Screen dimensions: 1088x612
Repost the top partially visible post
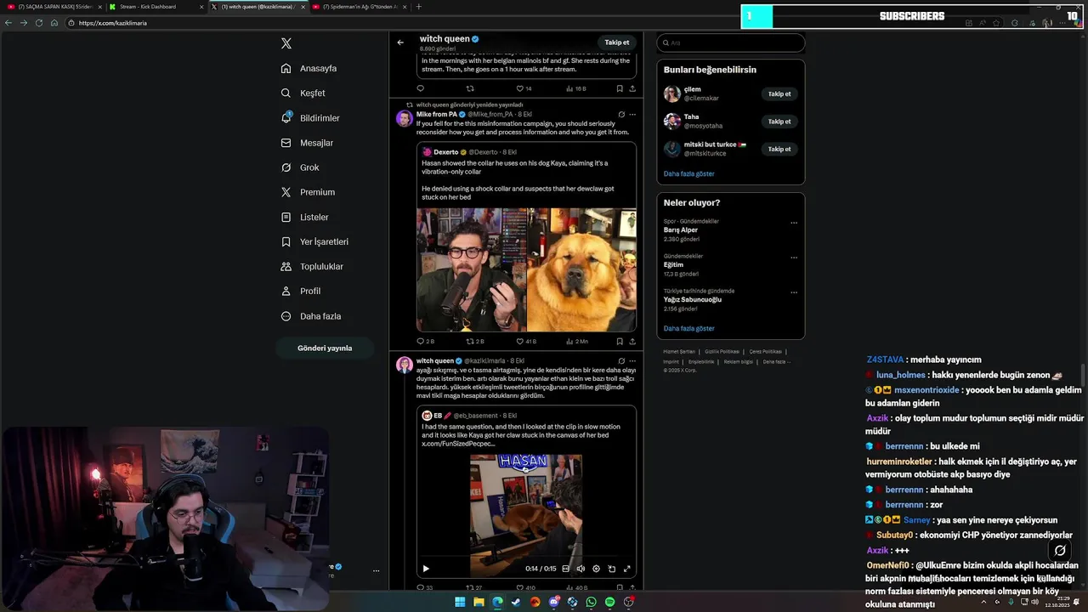tap(470, 88)
